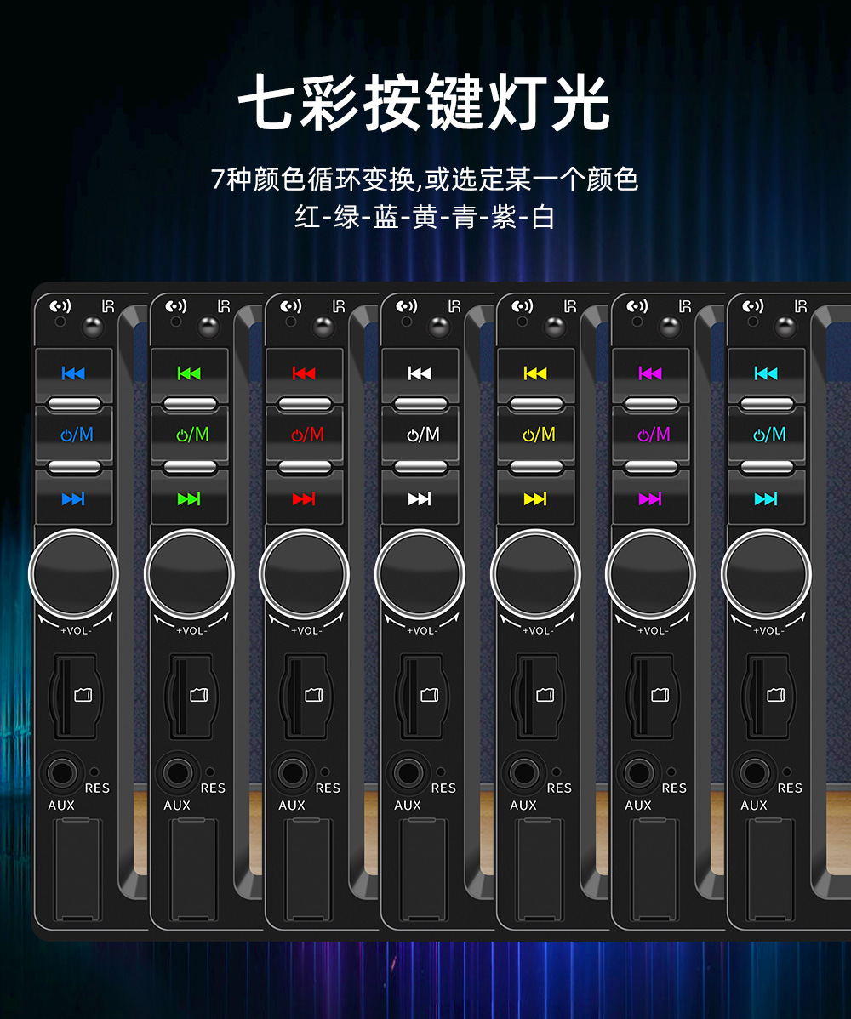This screenshot has height=1019, width=851.
Task: Click the memory card slot on the white-lit panel
Action: coord(420,696)
